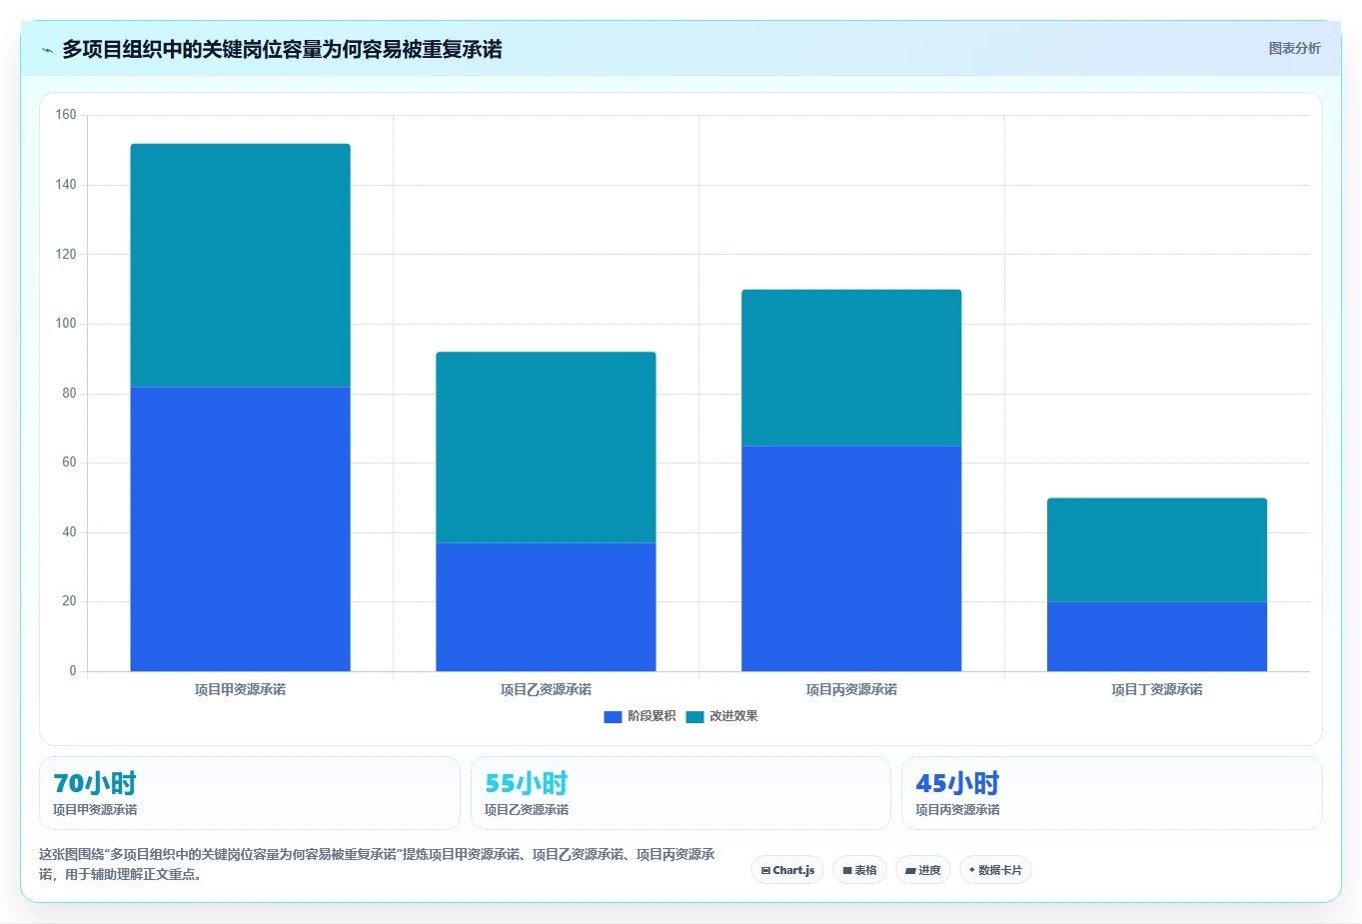Select the 表格 tag chip
The width and height of the screenshot is (1362, 924).
click(859, 870)
